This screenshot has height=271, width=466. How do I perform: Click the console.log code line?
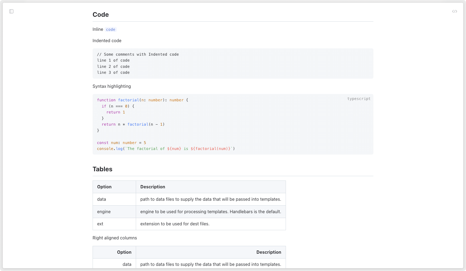[166, 149]
